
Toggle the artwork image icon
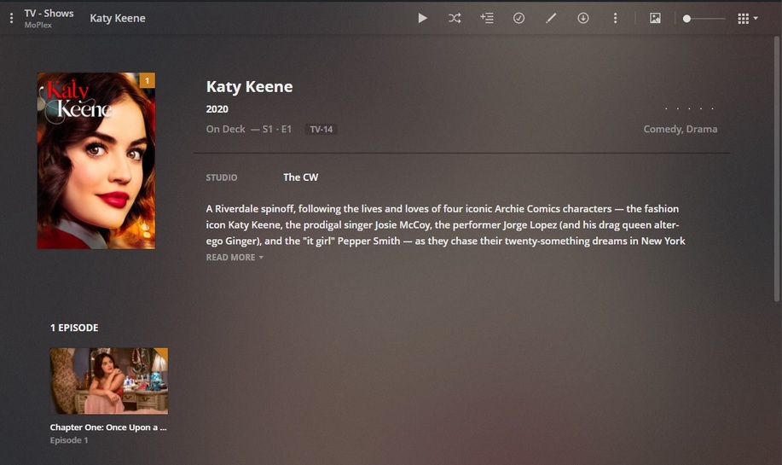pyautogui.click(x=655, y=19)
